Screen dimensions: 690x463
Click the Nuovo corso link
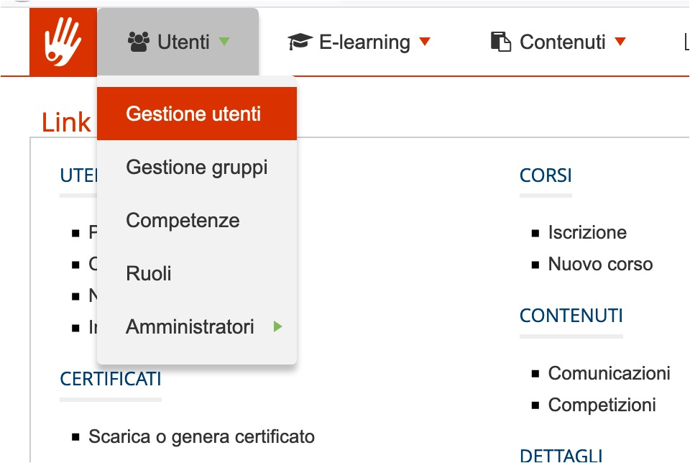(x=601, y=264)
